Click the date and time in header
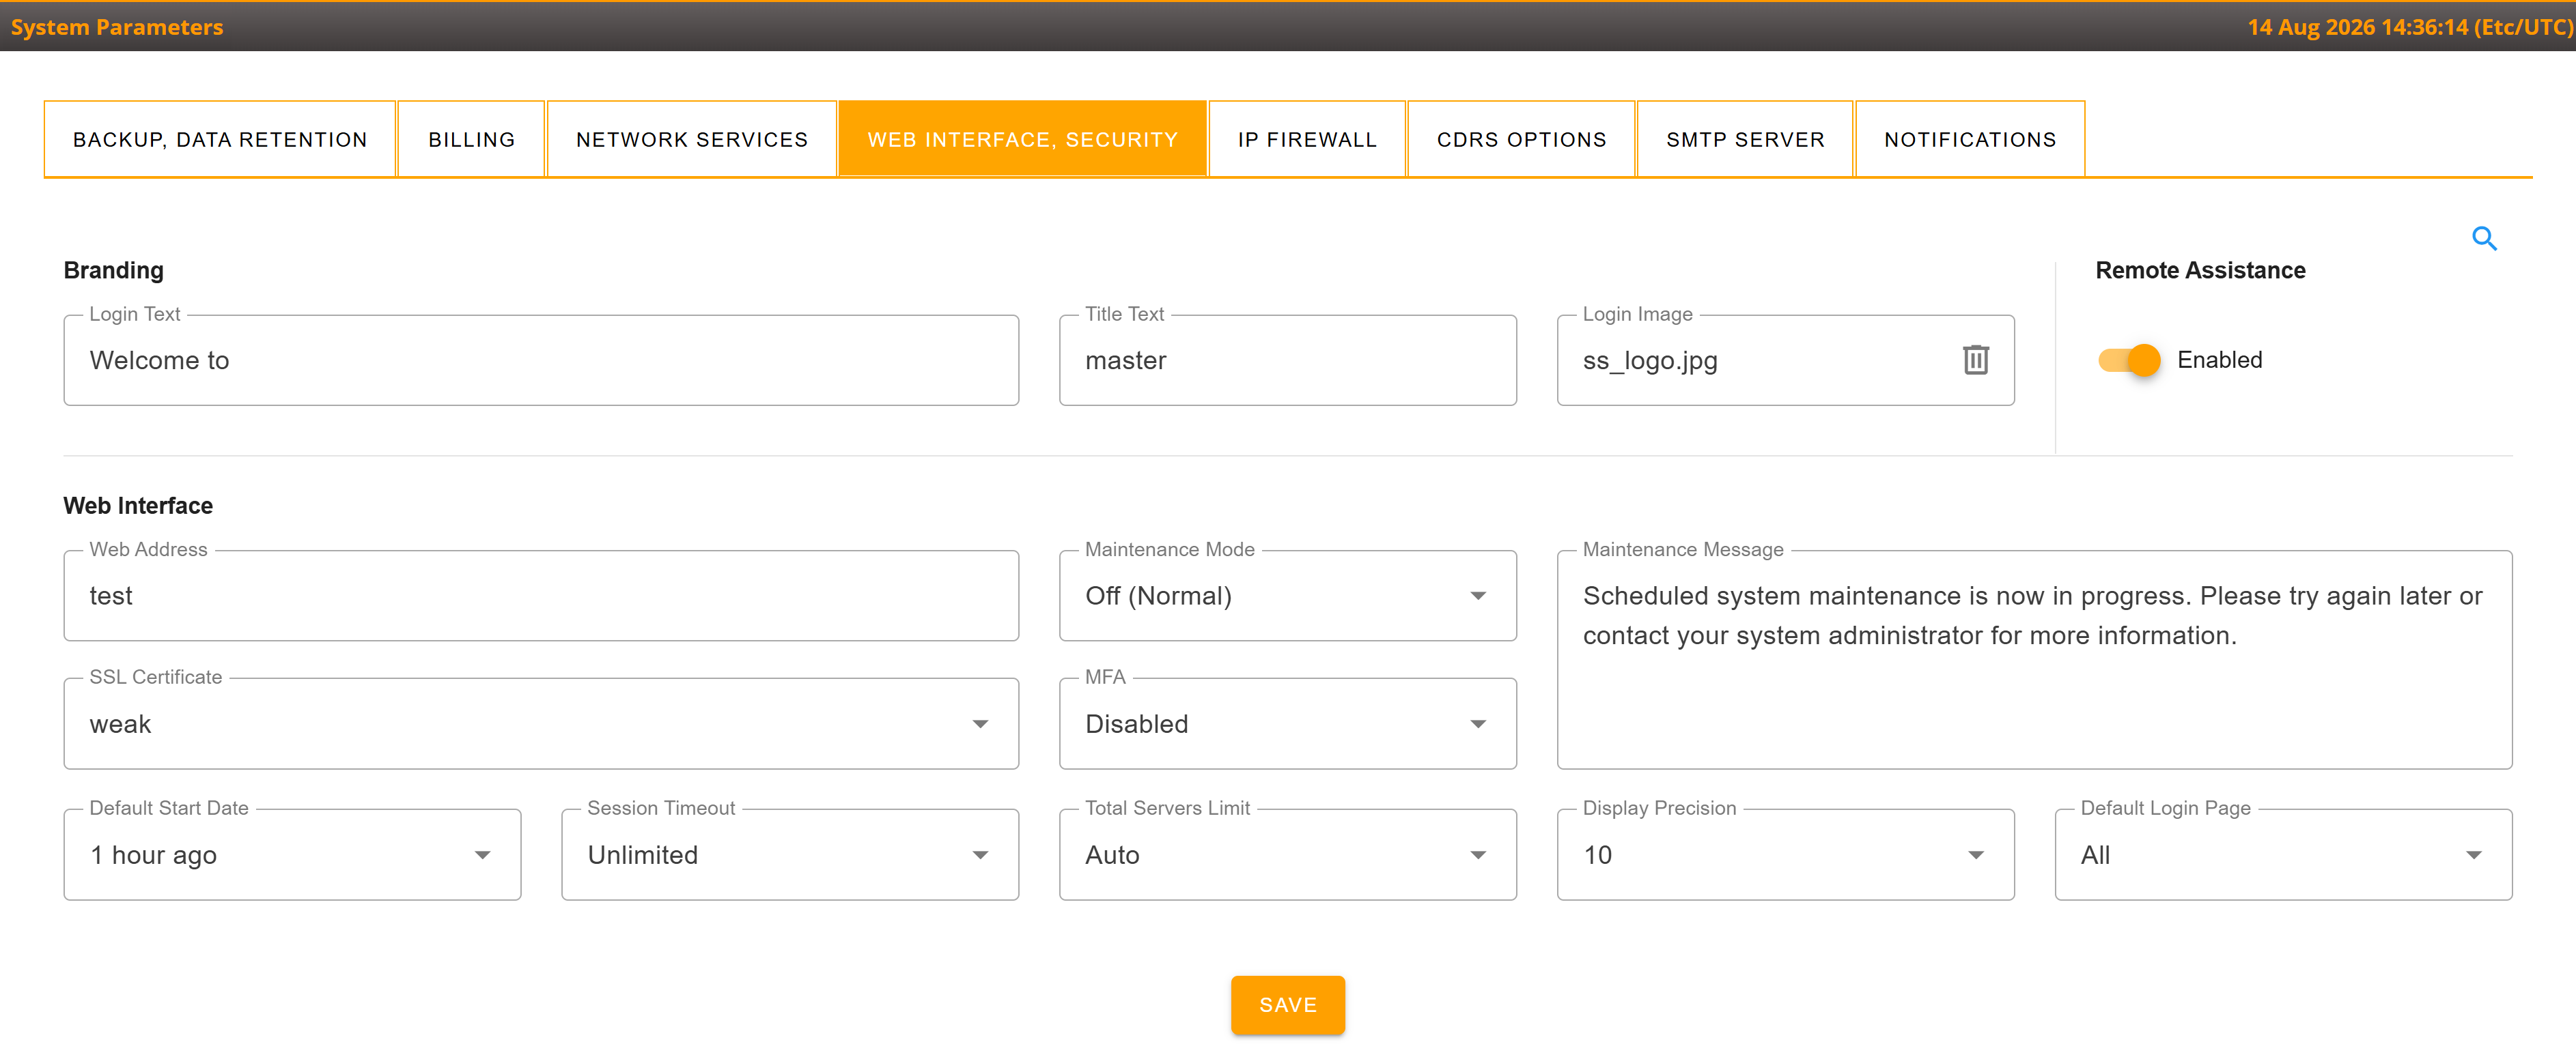This screenshot has height=1057, width=2576. click(x=2409, y=27)
